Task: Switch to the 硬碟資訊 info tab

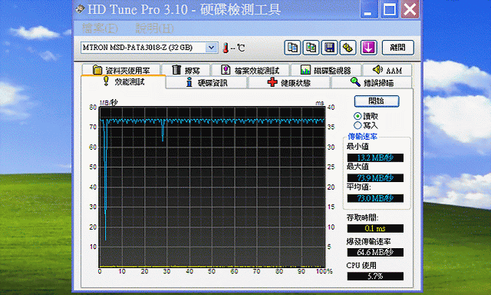Action: click(206, 83)
